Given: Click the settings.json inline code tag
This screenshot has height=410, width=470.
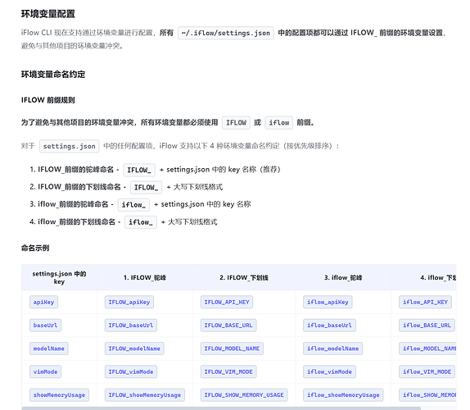Looking at the screenshot, I should [x=70, y=146].
